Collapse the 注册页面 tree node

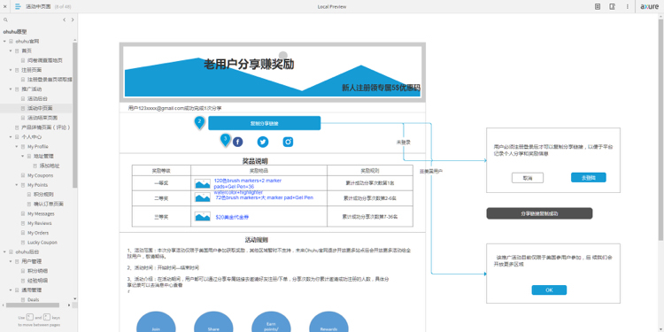click(x=11, y=70)
